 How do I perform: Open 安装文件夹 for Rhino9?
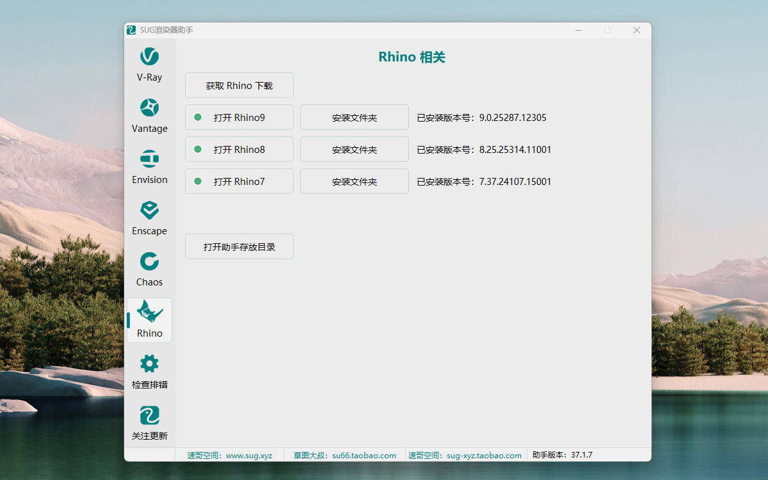coord(354,117)
